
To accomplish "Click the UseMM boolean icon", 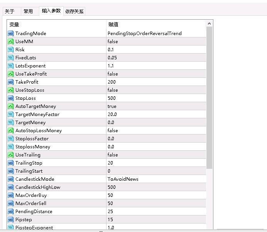I will pyautogui.click(x=11, y=42).
